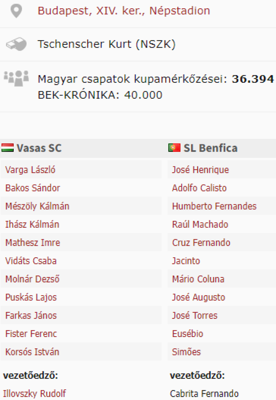This screenshot has width=276, height=400.
Task: Select José Henrique from Benfica lineup
Action: click(200, 170)
